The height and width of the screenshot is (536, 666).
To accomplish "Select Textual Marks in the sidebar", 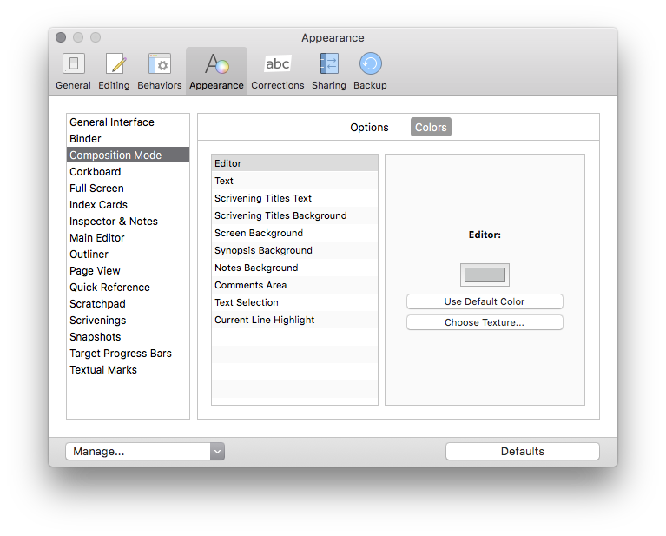I will pyautogui.click(x=128, y=370).
